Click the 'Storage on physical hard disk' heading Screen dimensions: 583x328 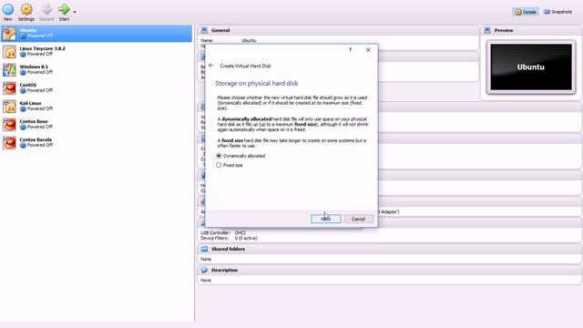tap(257, 83)
